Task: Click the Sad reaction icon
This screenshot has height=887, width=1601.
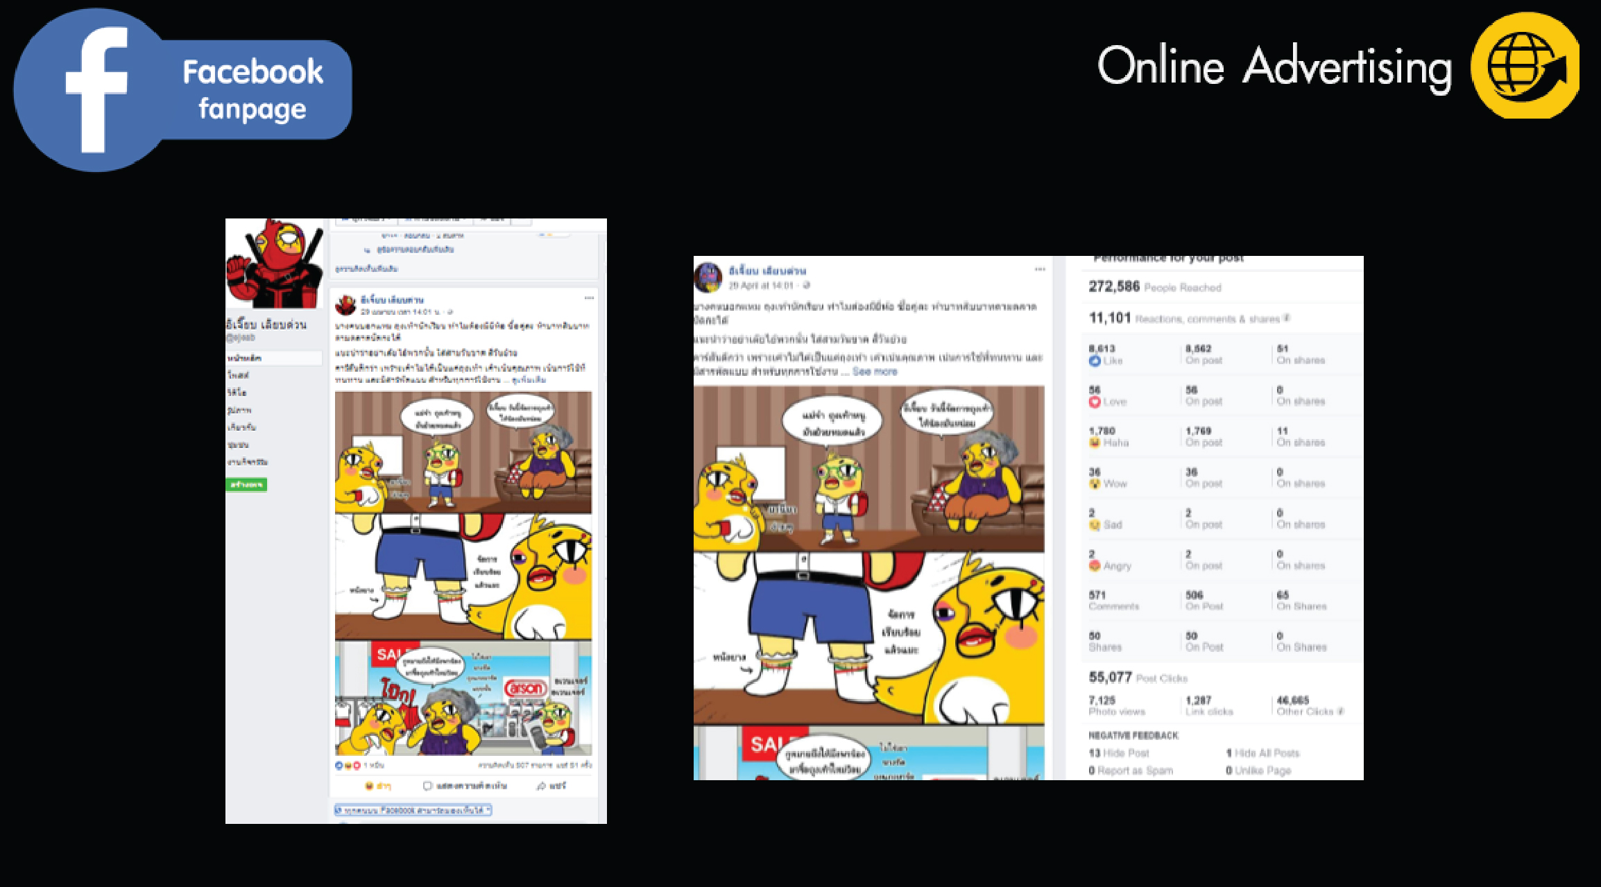Action: tap(1095, 524)
